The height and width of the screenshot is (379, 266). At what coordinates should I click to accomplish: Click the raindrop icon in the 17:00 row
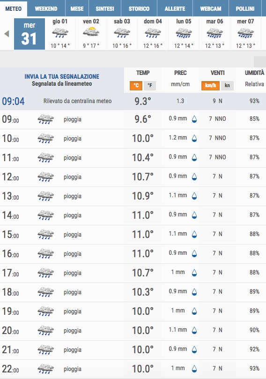pyautogui.click(x=194, y=273)
